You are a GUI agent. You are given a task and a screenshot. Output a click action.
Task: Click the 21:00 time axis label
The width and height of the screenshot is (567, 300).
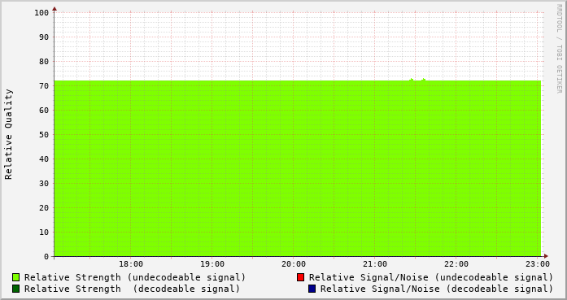tap(375, 264)
